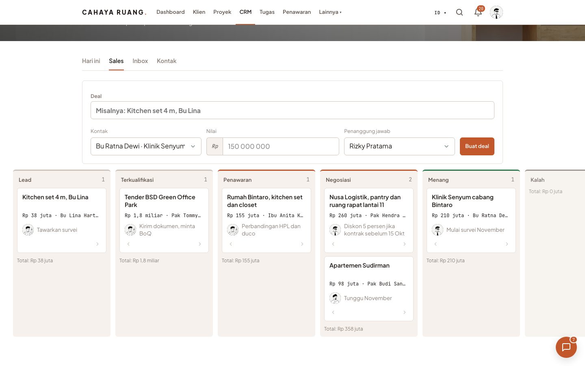Viewport: 585px width, 366px height.
Task: Move Rumah Bintaro card left
Action: click(231, 244)
